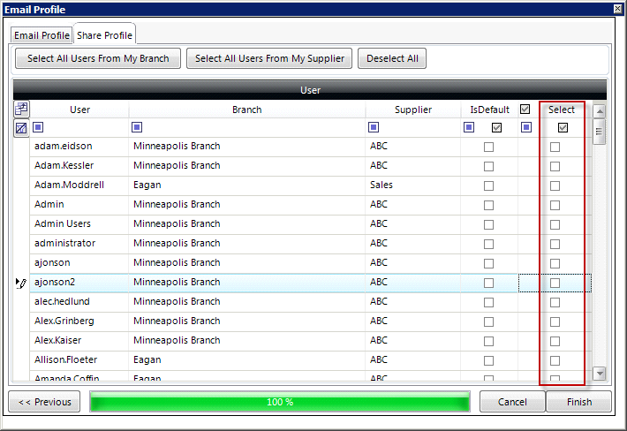This screenshot has width=627, height=431.
Task: Open the Select column filter operator icon
Action: (526, 128)
